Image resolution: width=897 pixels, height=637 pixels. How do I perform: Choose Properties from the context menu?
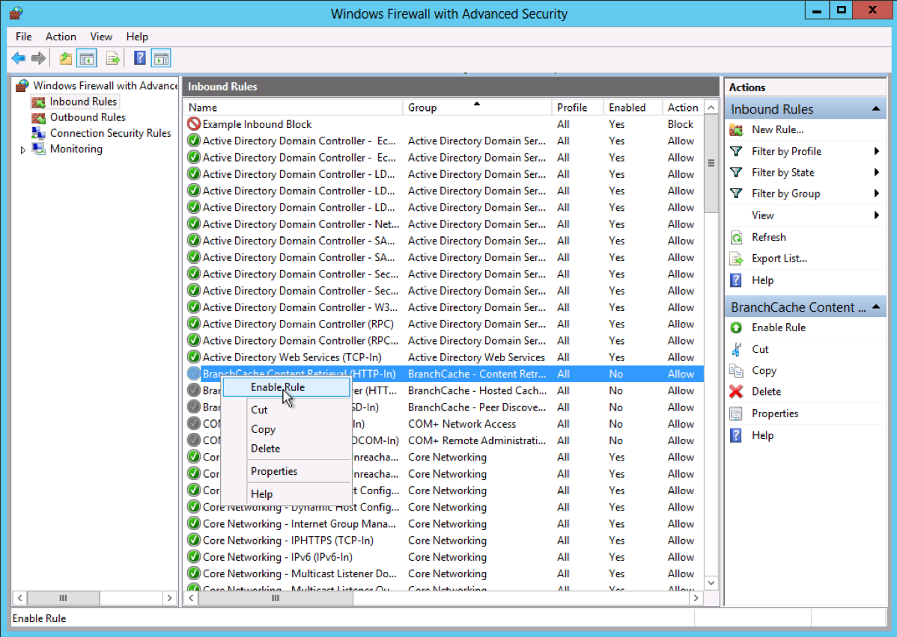(x=286, y=471)
